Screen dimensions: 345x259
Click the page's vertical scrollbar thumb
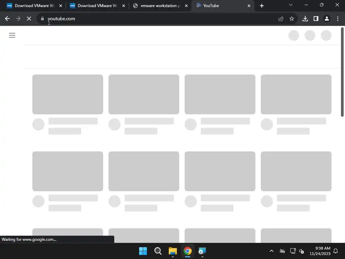tap(342, 72)
